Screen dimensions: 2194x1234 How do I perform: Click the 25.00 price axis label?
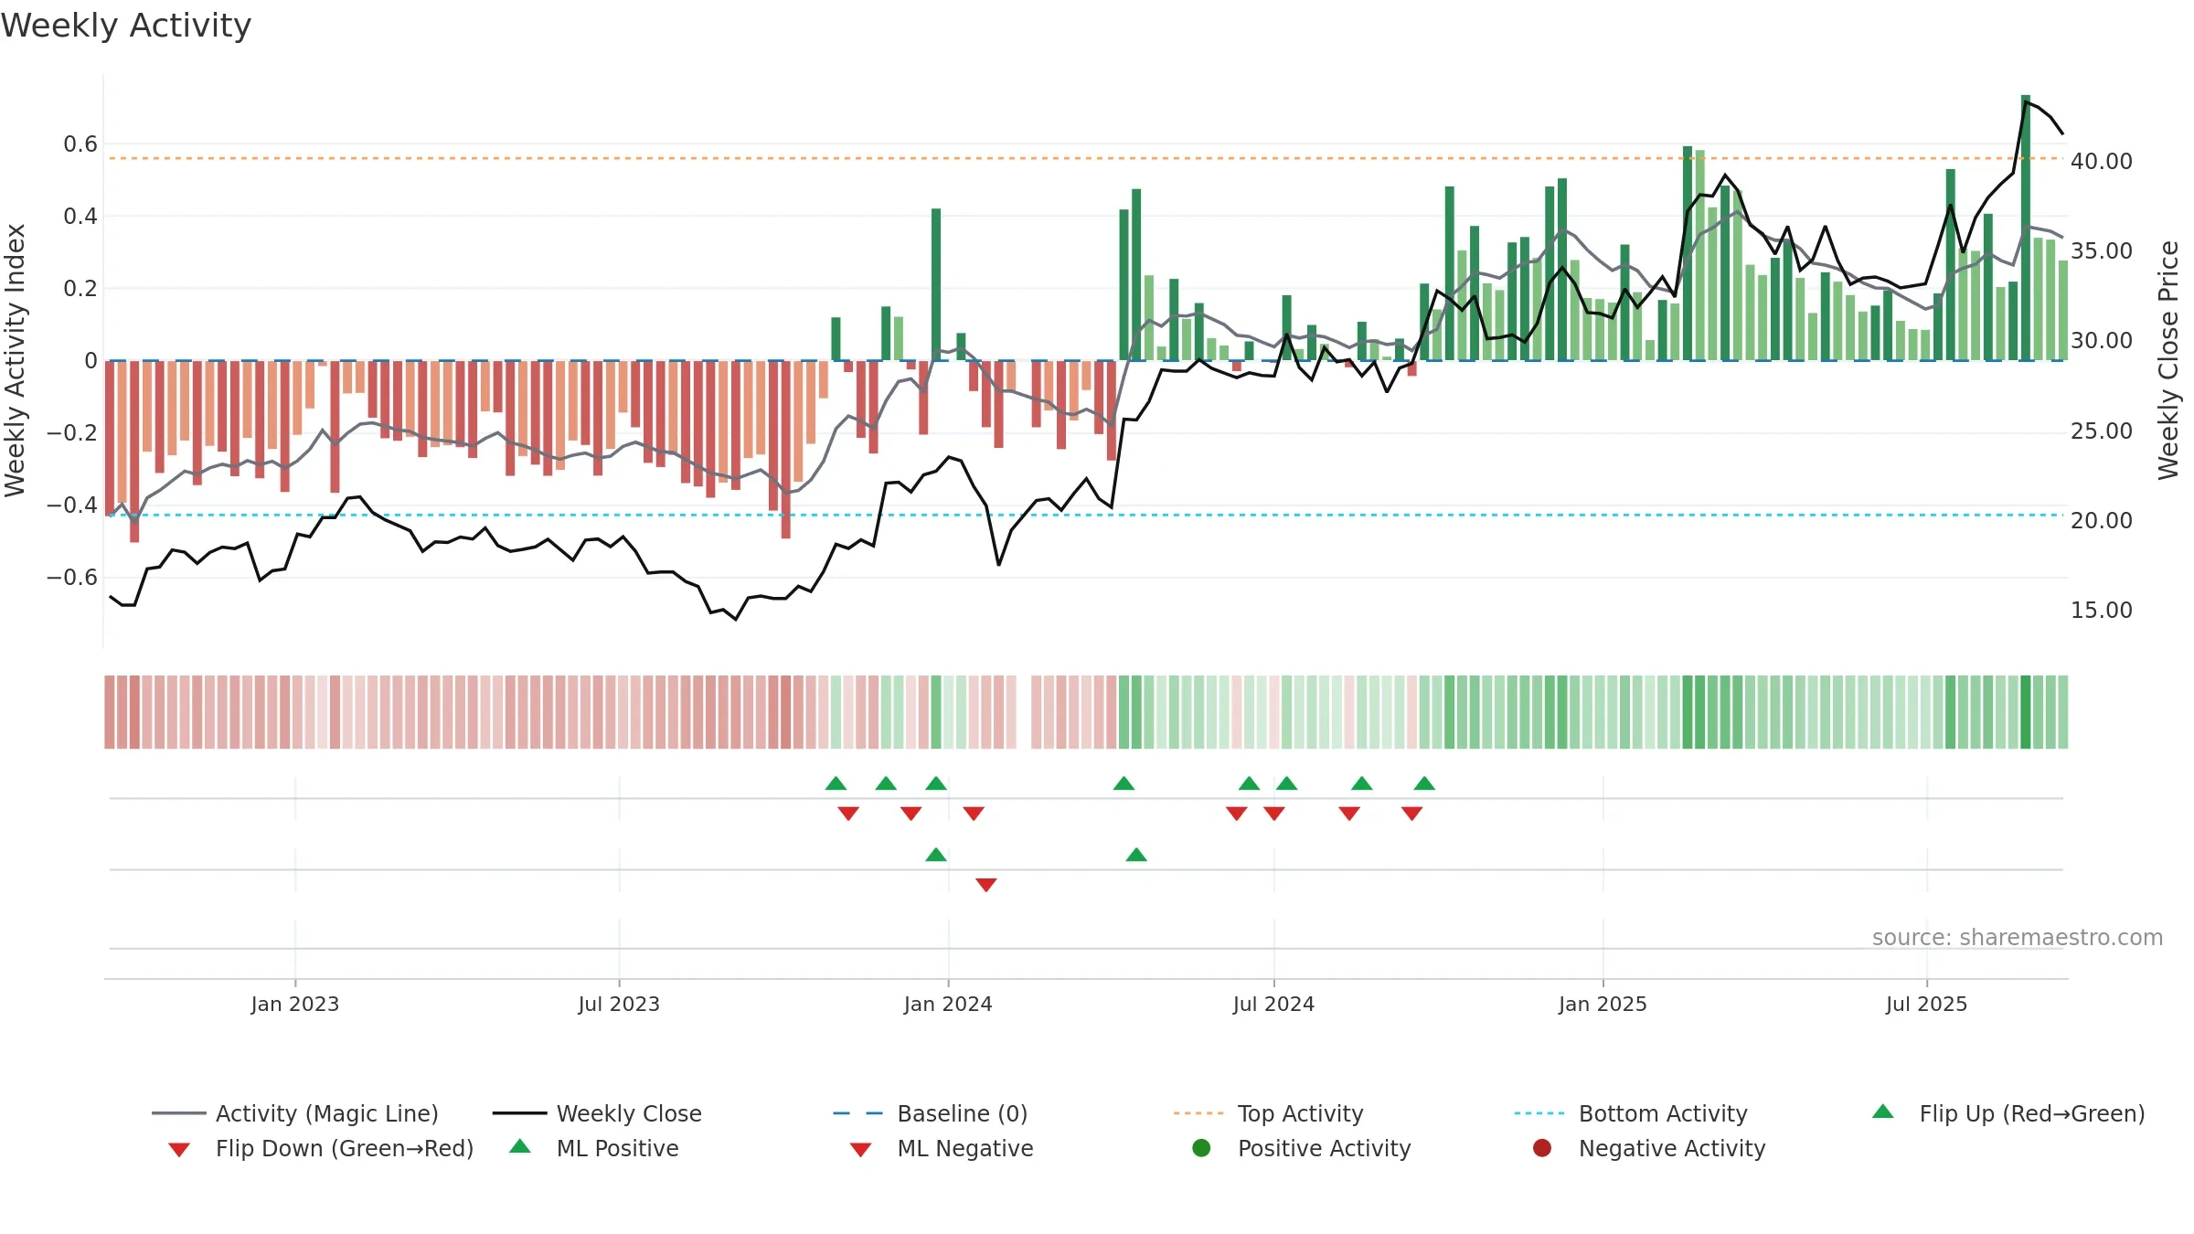[2102, 431]
